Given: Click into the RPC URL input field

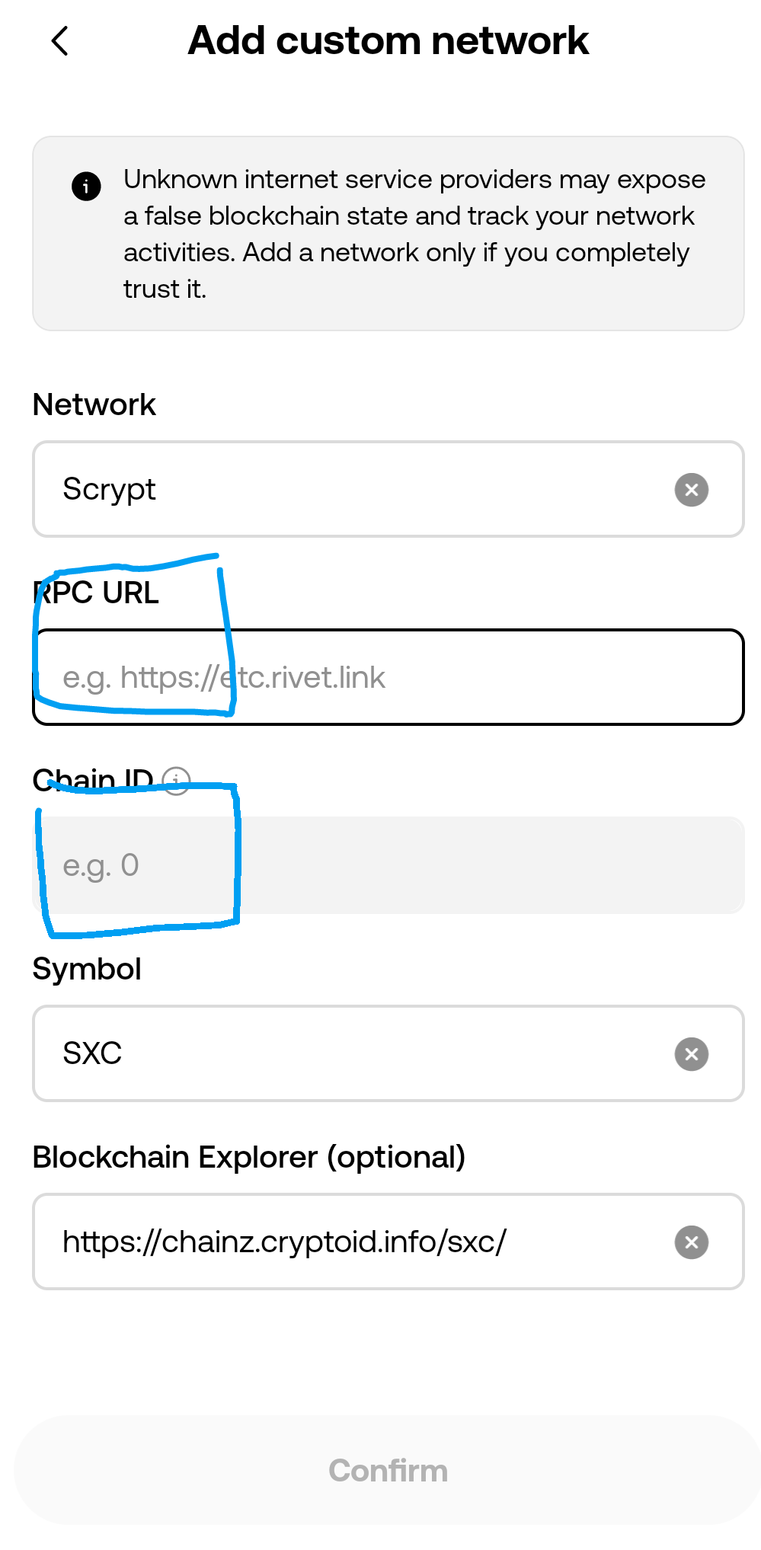Looking at the screenshot, I should [388, 677].
